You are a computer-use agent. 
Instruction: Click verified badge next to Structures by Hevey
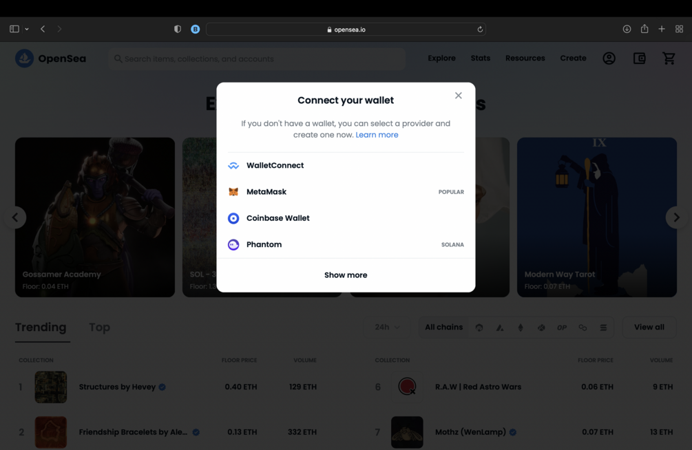(x=162, y=387)
